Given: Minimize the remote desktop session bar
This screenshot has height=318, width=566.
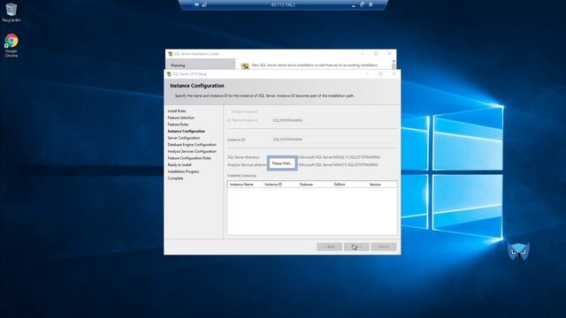Looking at the screenshot, I should pos(354,5).
